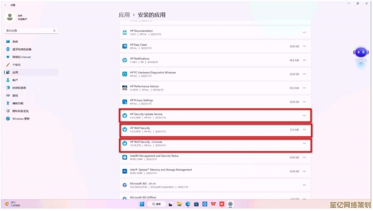This screenshot has height=211, width=373.
Task: Click the HP Easy Clean app icon
Action: (125, 46)
